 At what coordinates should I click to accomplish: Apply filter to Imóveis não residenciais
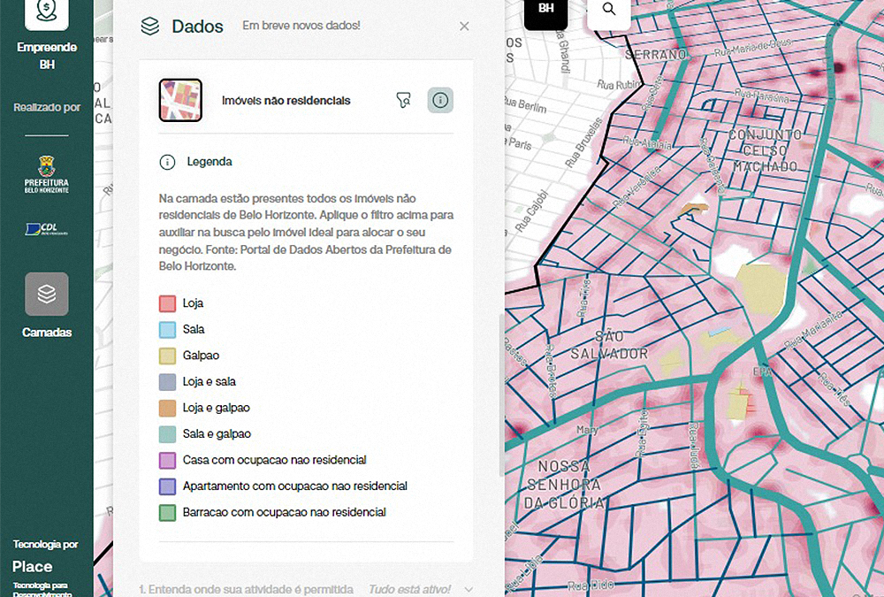[x=404, y=101]
